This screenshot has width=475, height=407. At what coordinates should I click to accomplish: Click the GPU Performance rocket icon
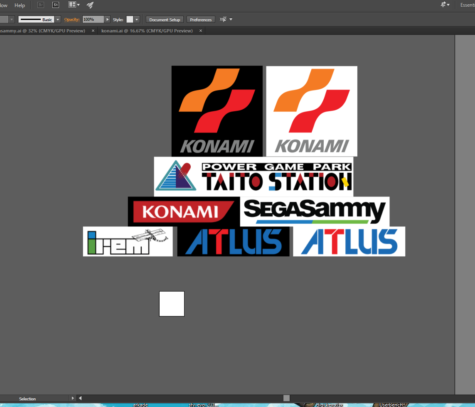click(x=90, y=5)
